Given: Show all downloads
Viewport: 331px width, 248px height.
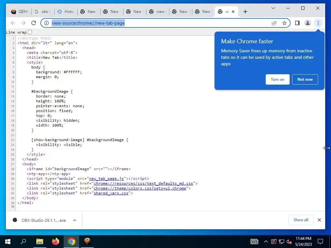Looking at the screenshot, I should point(301,220).
